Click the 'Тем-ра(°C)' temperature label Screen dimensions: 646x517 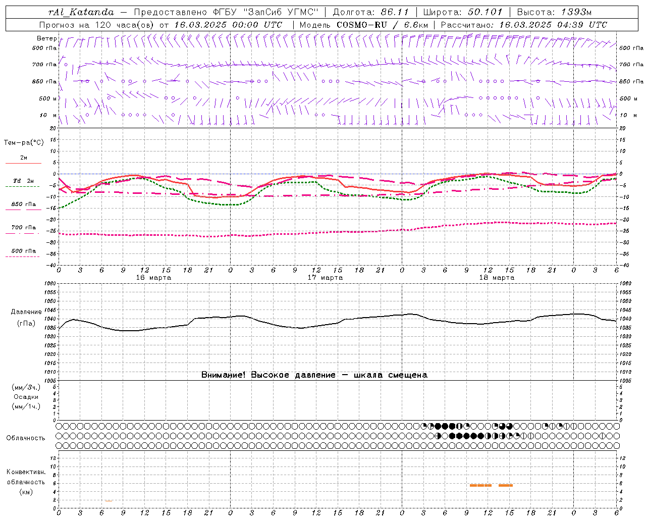click(24, 143)
